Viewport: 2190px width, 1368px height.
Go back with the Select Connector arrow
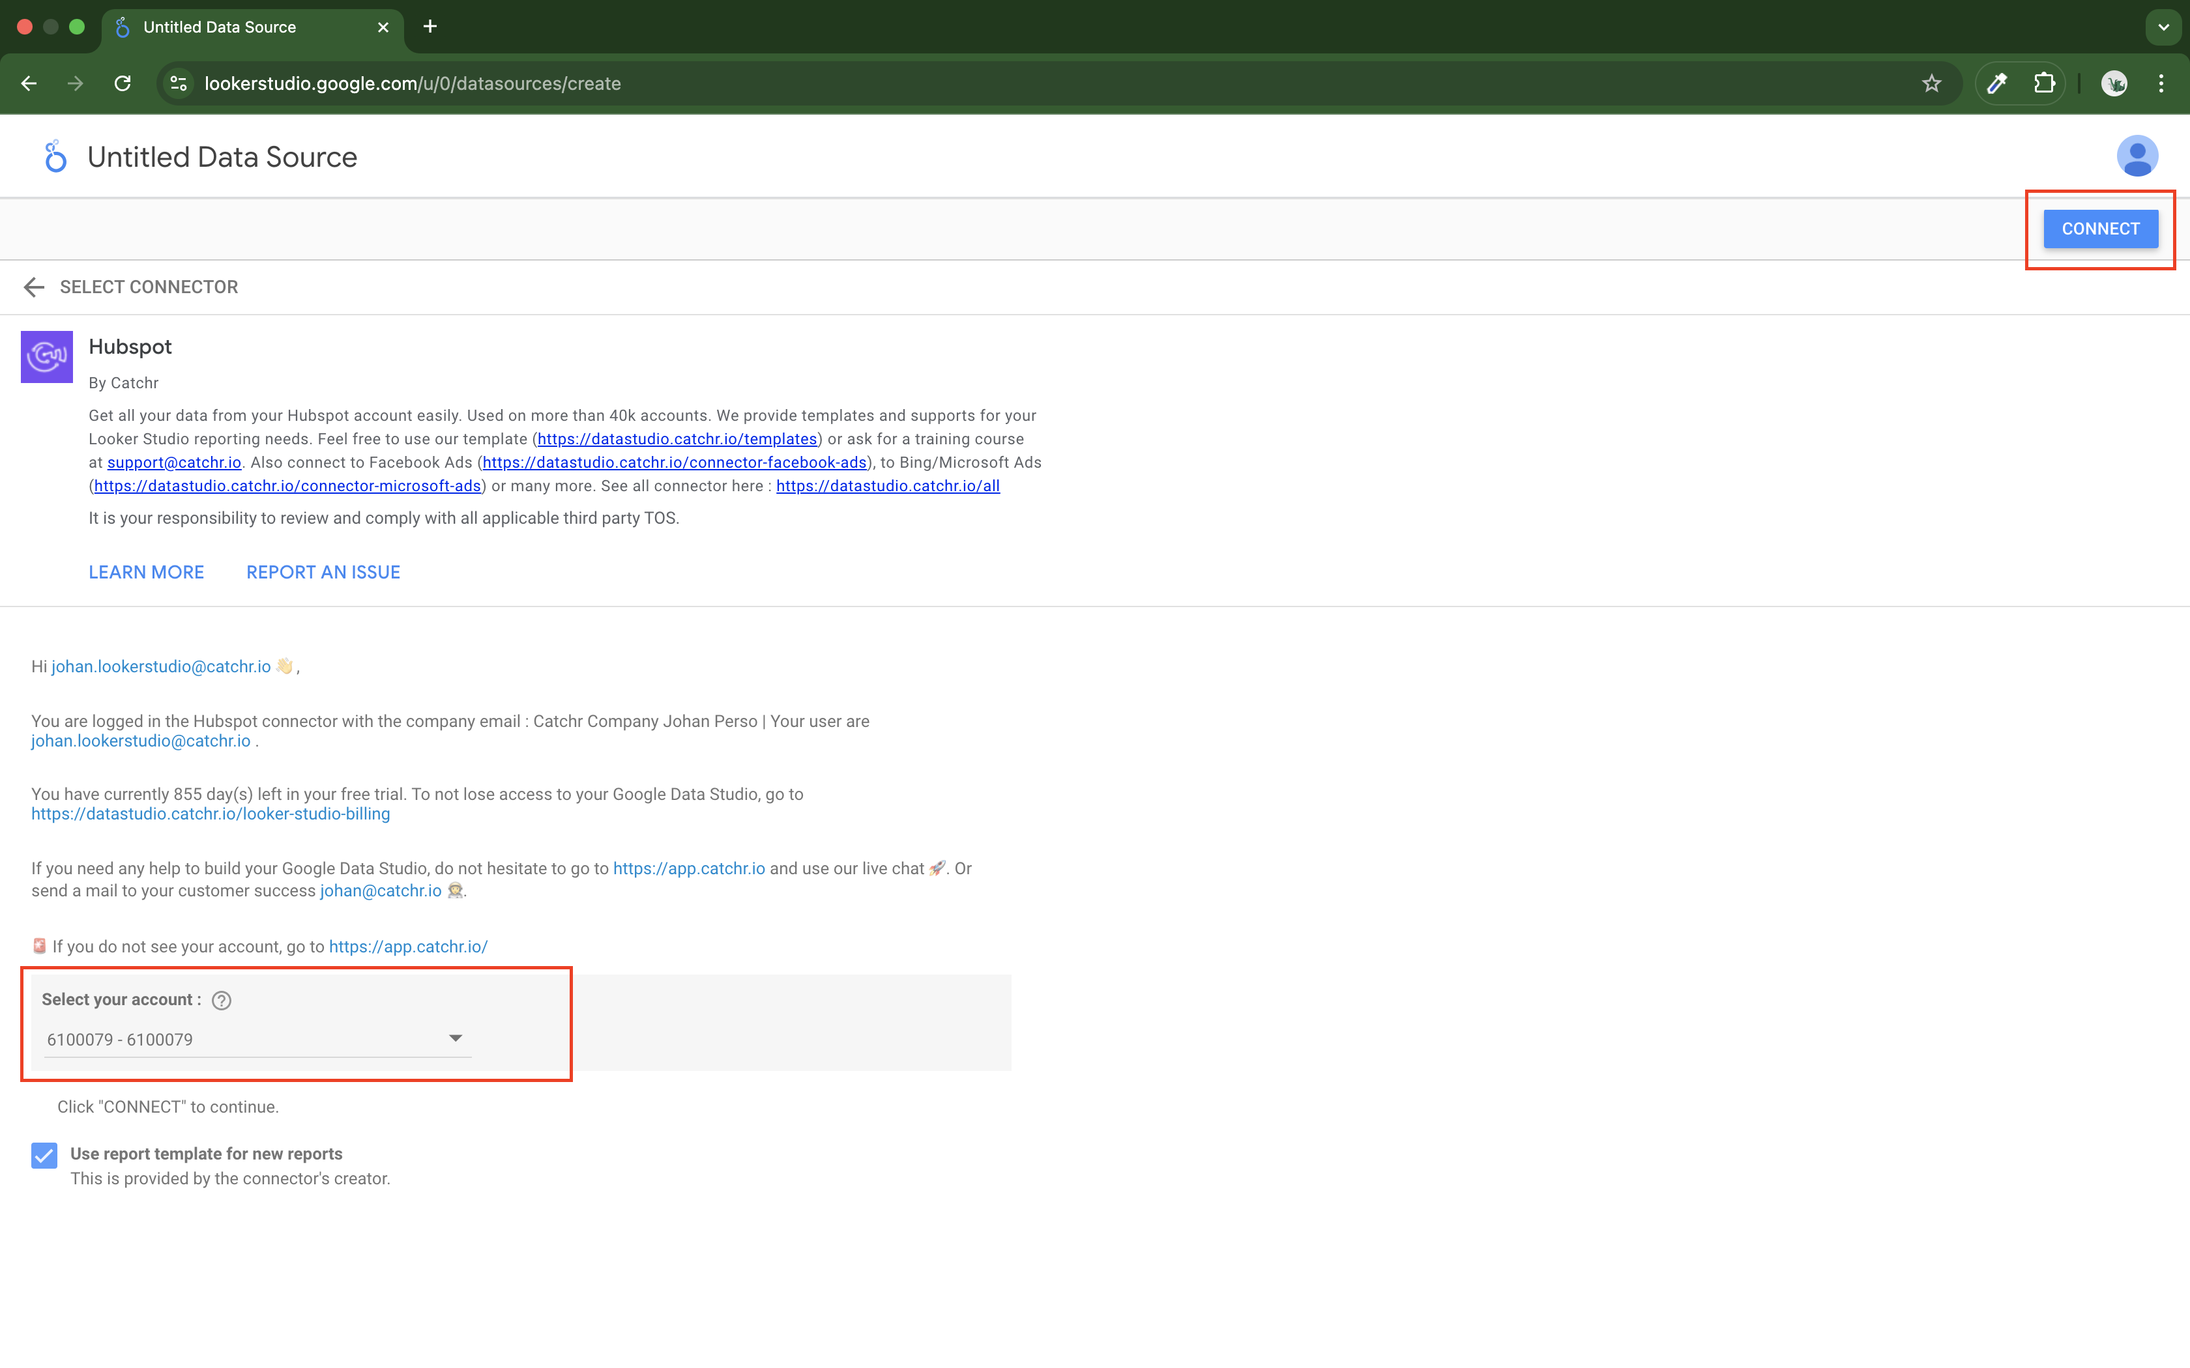35,287
